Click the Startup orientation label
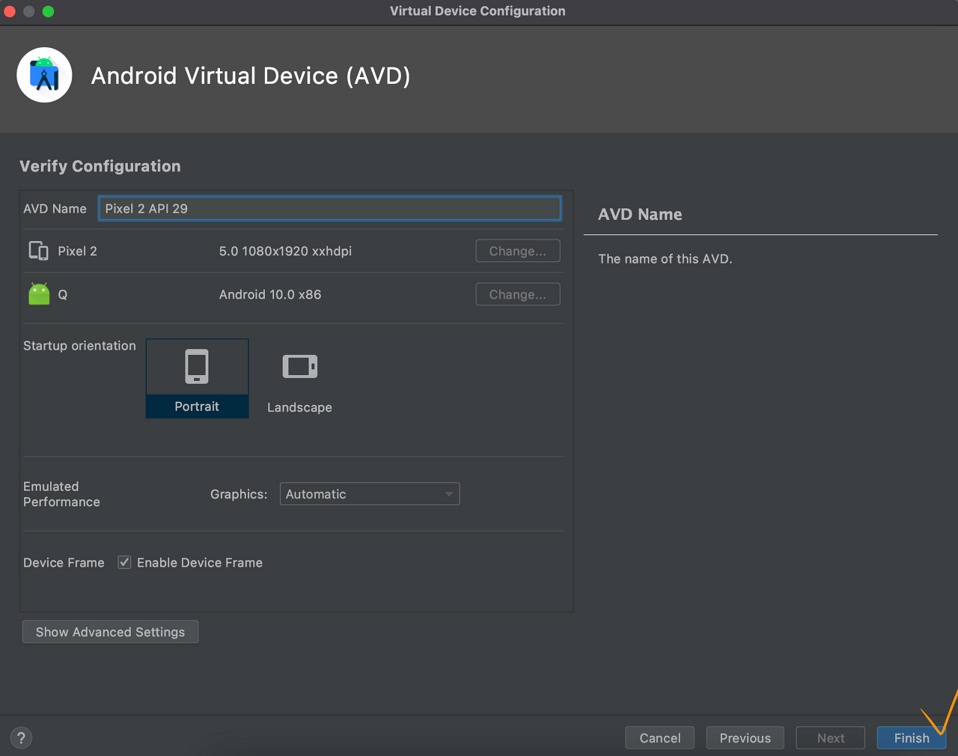 79,346
